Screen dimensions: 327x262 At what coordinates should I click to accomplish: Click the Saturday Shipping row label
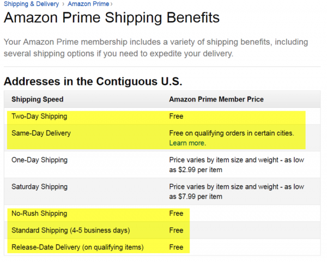[39, 187]
